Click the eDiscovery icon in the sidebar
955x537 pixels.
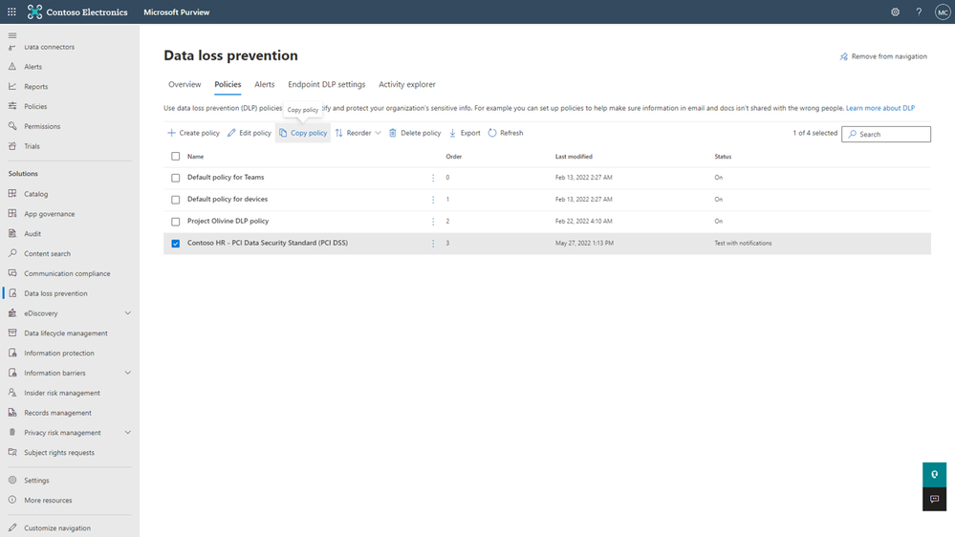click(x=12, y=313)
